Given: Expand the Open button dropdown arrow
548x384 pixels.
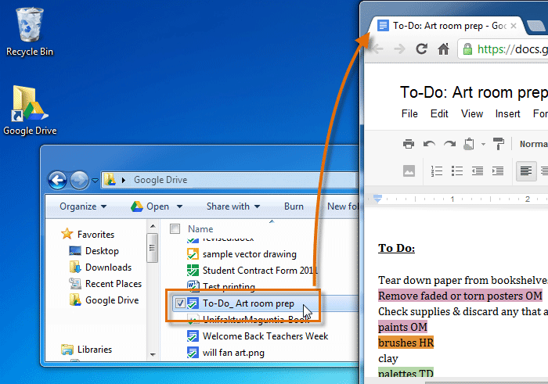Looking at the screenshot, I should 179,206.
